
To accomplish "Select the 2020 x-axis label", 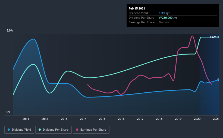I will coord(197,119).
